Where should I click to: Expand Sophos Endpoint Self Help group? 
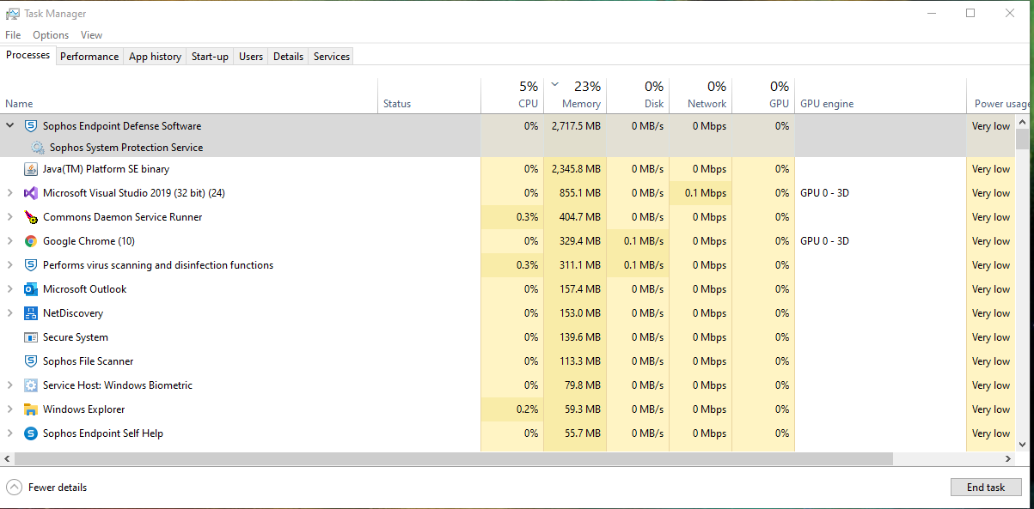10,433
